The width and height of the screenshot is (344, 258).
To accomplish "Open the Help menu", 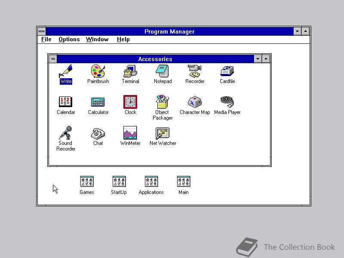I will tap(123, 40).
